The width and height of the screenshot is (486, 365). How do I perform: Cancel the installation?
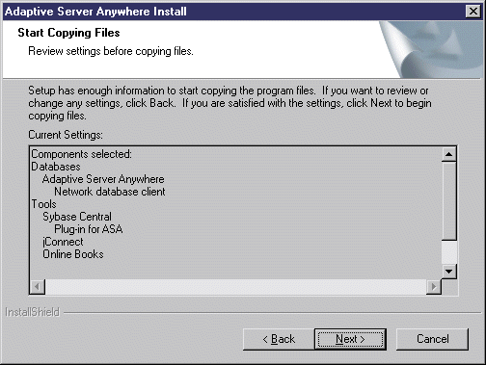tap(432, 339)
